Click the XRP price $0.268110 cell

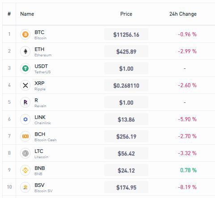pyautogui.click(x=126, y=85)
